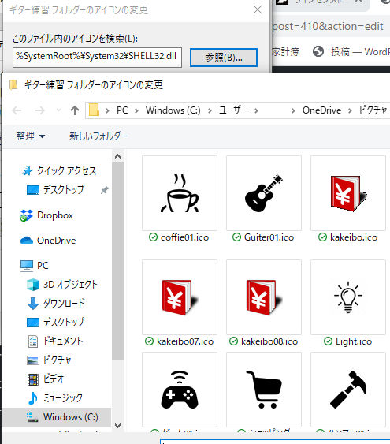The image size is (390, 444).
Task: Click the kakeibo07.ico file name
Action: point(185,341)
